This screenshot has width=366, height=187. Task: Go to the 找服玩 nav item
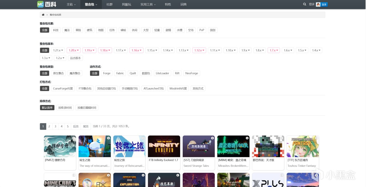126,4
